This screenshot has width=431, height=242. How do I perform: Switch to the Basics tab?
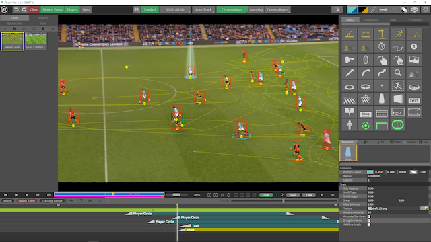pos(350,19)
